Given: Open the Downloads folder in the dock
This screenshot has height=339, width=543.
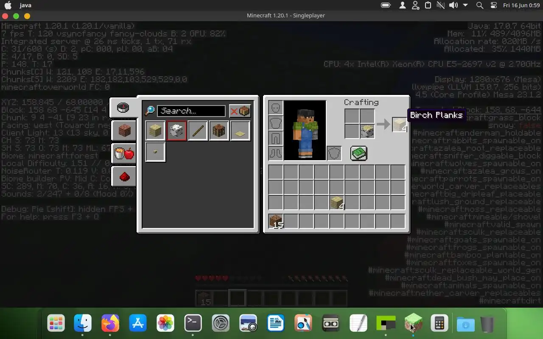Looking at the screenshot, I should pyautogui.click(x=466, y=324).
